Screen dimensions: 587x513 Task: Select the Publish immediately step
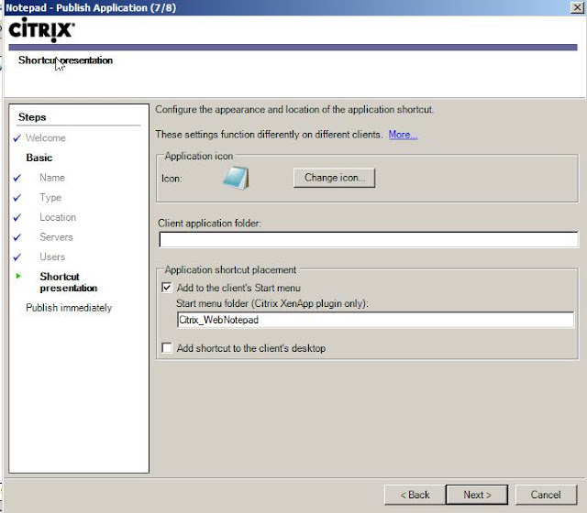[69, 308]
